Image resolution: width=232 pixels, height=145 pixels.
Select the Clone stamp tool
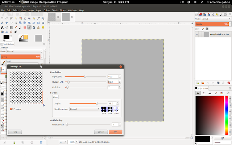[38, 28]
